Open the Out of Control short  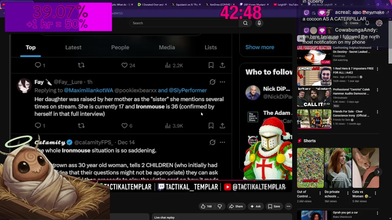[x=310, y=168]
